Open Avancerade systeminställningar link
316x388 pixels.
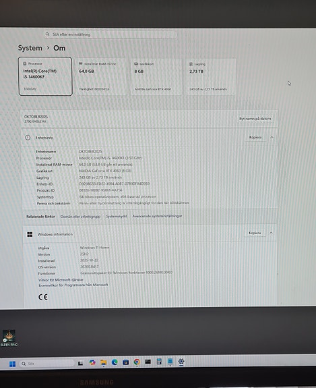157,216
